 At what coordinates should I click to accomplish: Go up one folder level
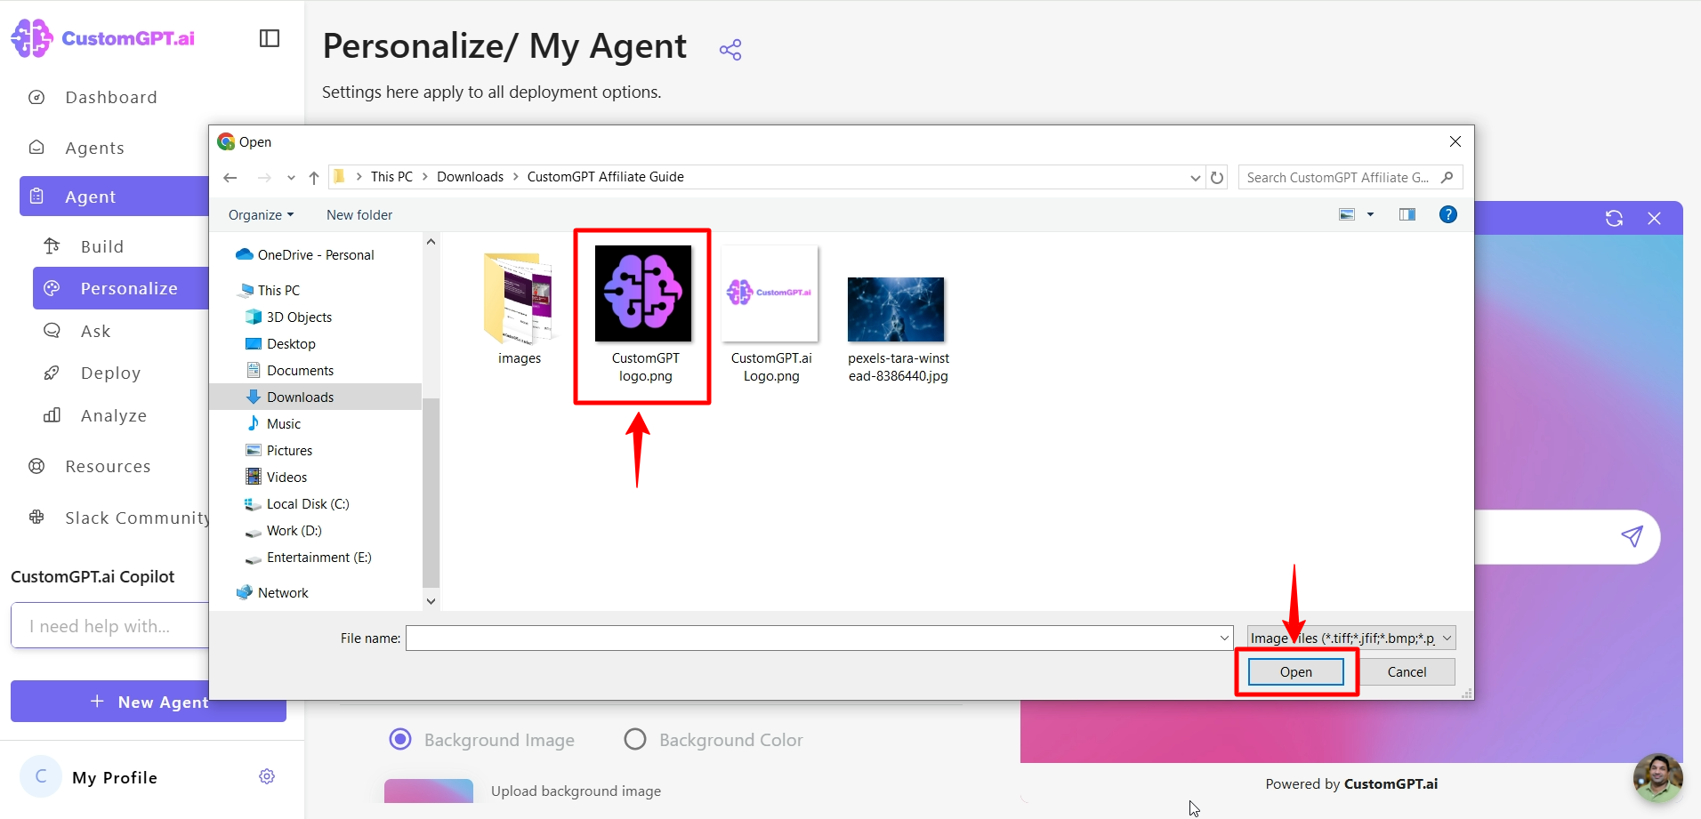314,178
